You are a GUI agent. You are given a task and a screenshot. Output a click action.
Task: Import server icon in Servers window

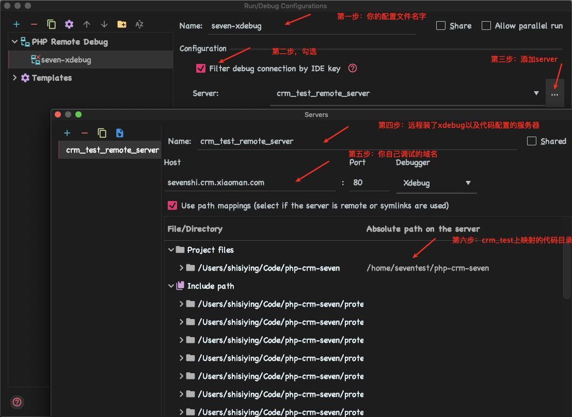tap(120, 133)
